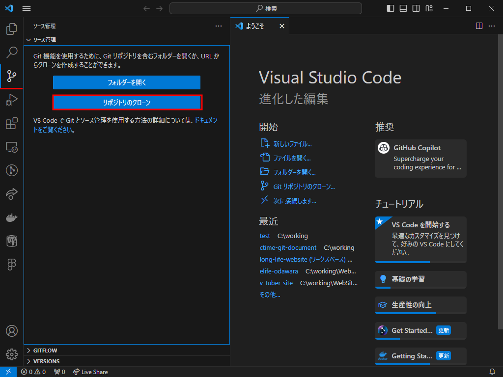Toggle secondary side bar visibility
Screen dimensions: 503x377
click(x=416, y=9)
